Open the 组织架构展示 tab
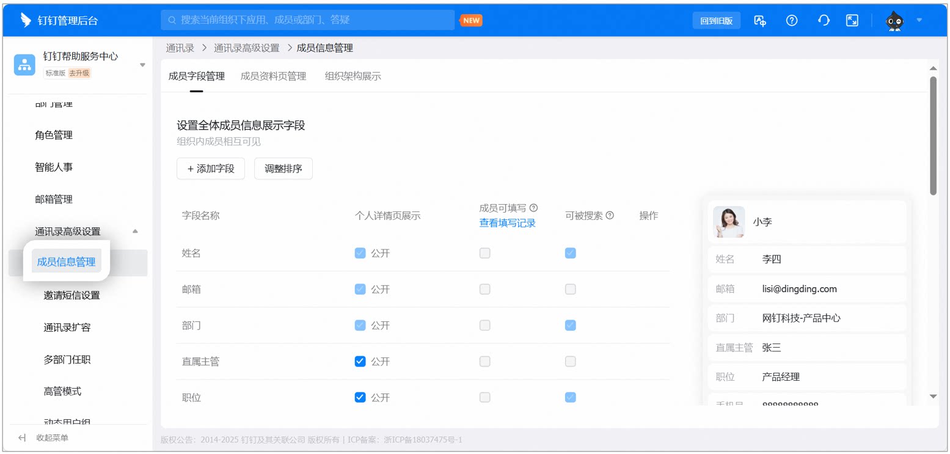The width and height of the screenshot is (950, 454). (353, 76)
